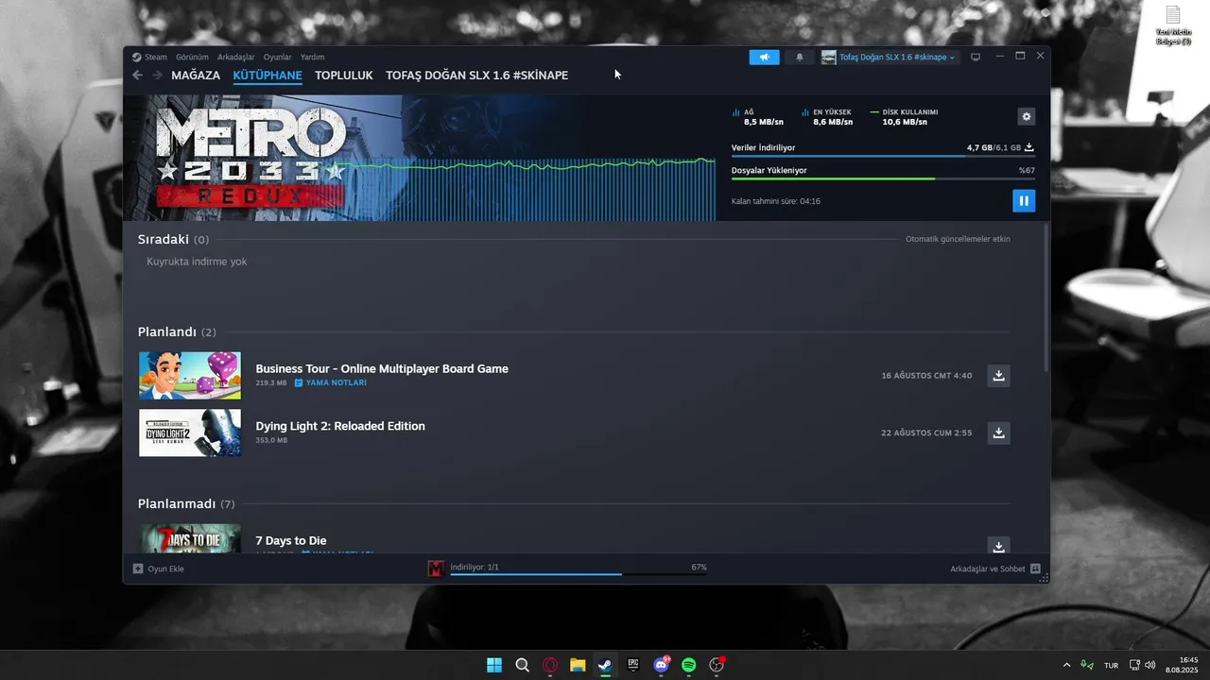Screen dimensions: 1210x680
Task: Open File Explorer on taskbar
Action: [x=578, y=665]
